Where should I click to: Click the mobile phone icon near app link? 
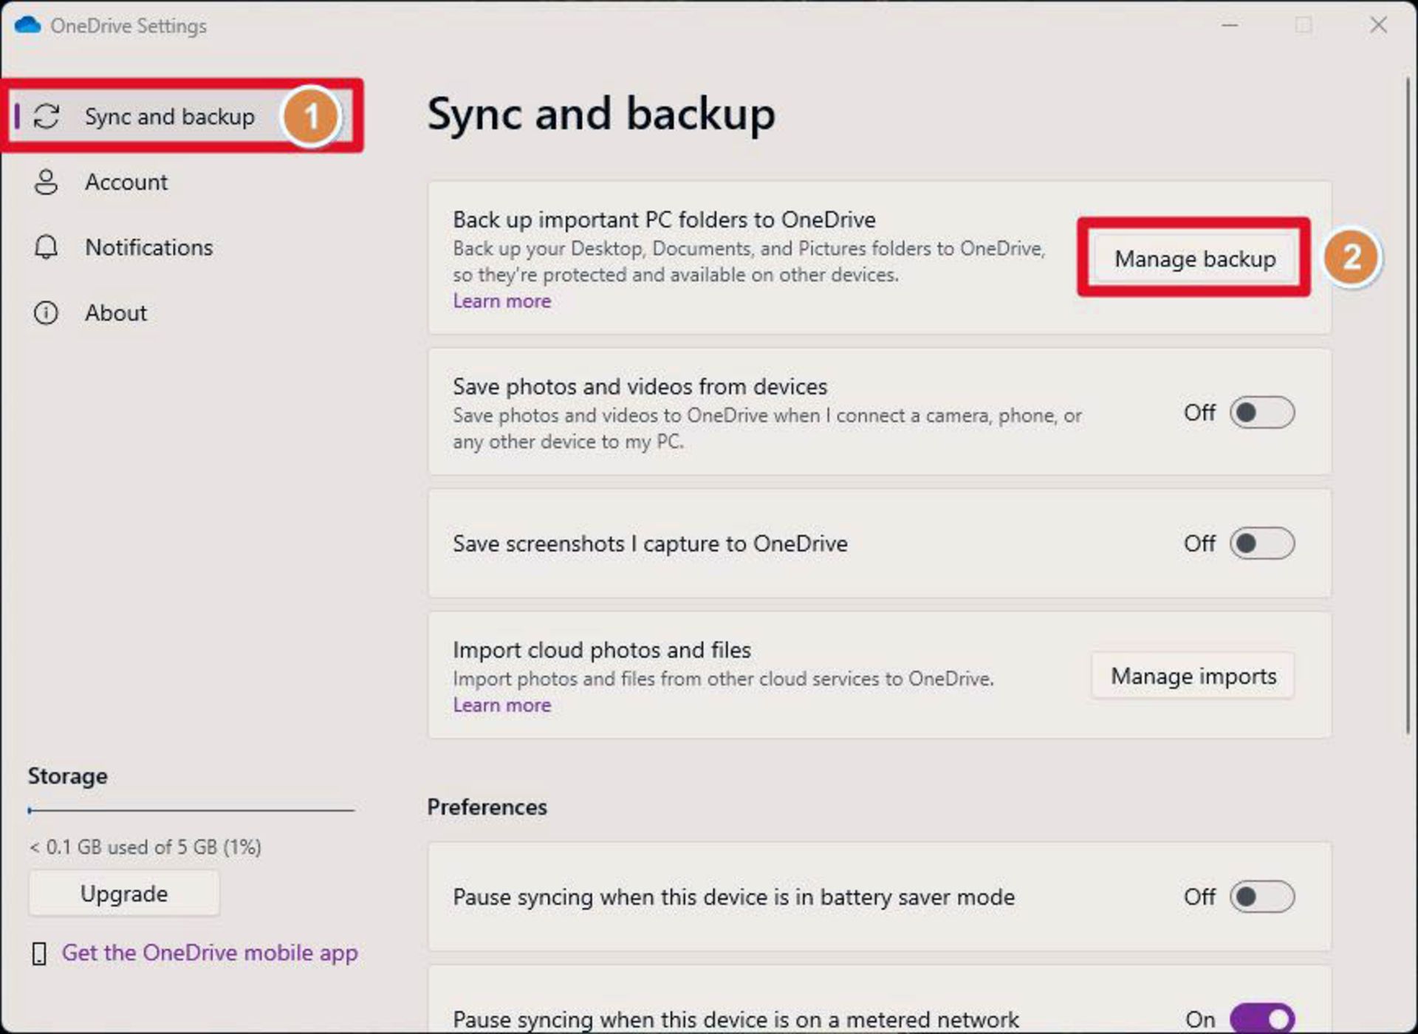point(39,953)
